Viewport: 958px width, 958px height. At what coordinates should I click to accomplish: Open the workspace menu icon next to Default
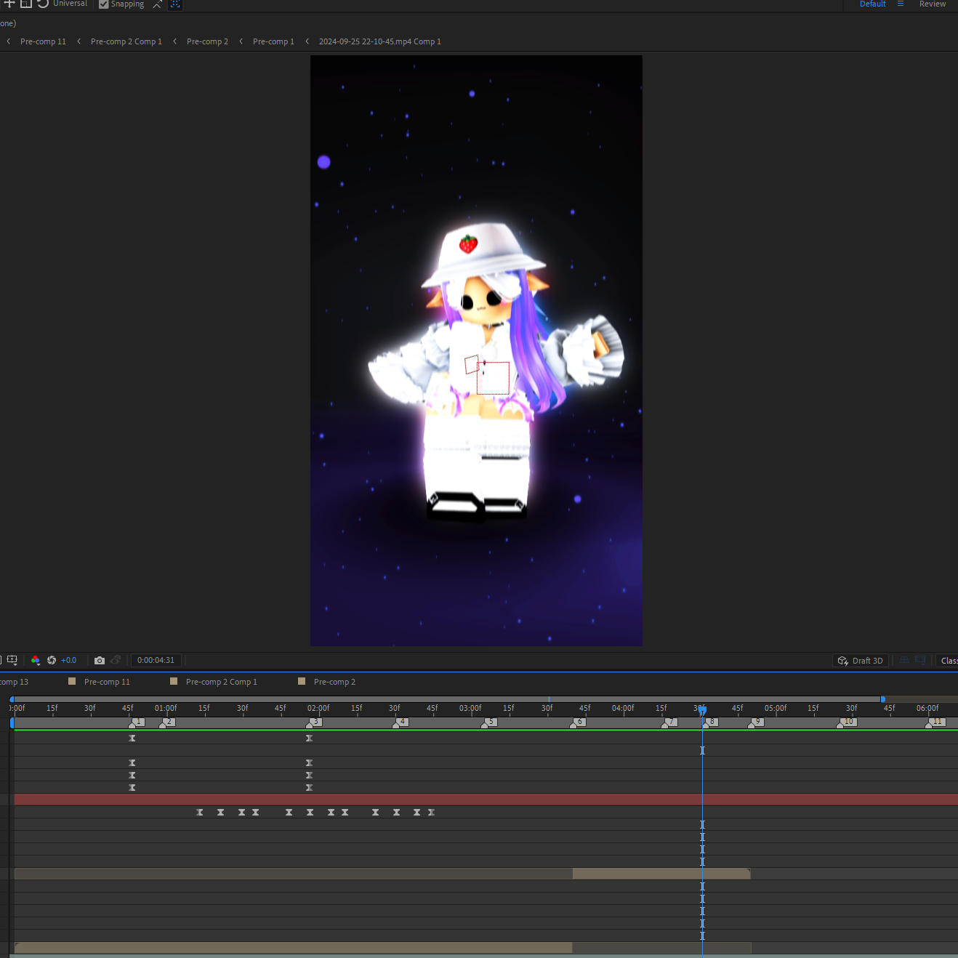pos(901,4)
